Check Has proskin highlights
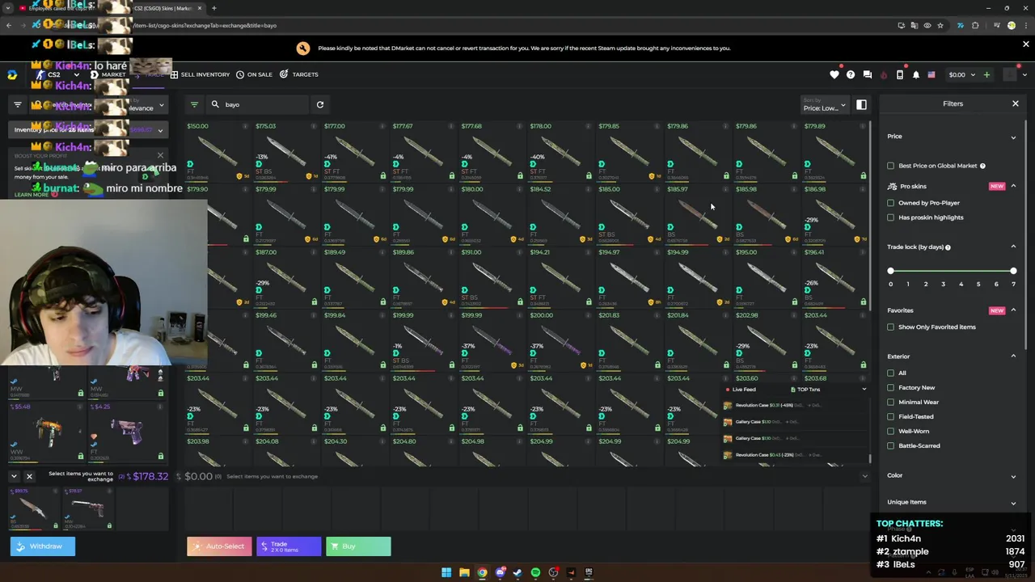1035x582 pixels. [x=891, y=217]
